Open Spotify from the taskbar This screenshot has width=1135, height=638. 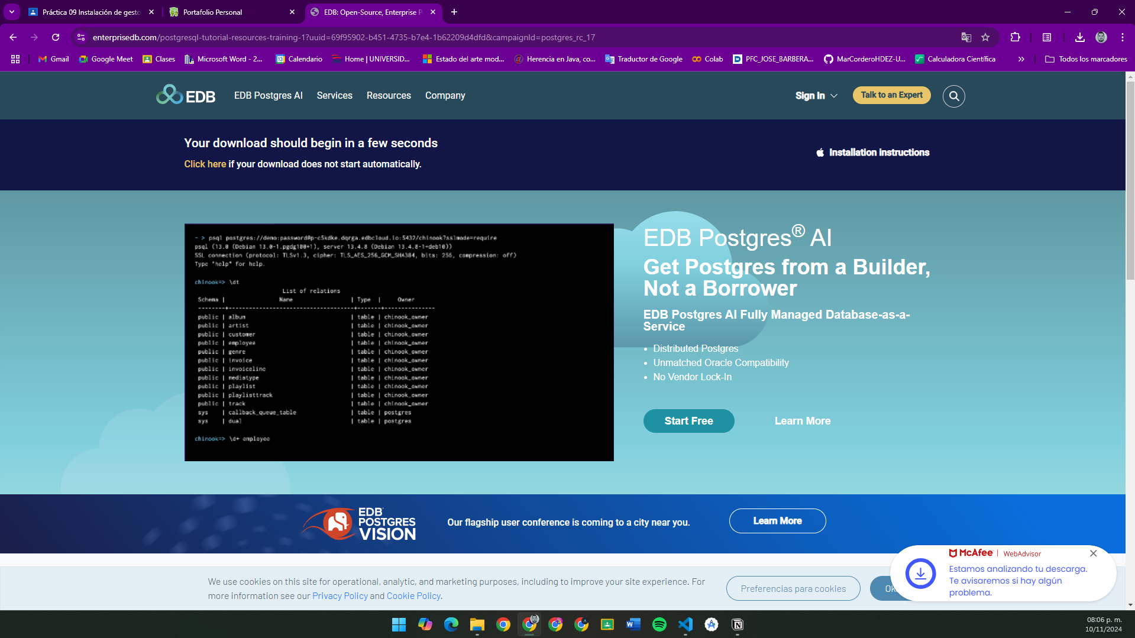pos(659,624)
